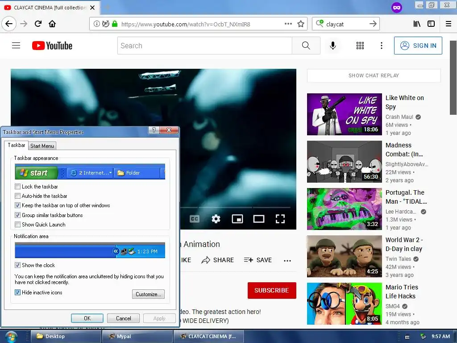The width and height of the screenshot is (457, 343).
Task: Click the help question mark in Properties dialog
Action: coord(154,130)
